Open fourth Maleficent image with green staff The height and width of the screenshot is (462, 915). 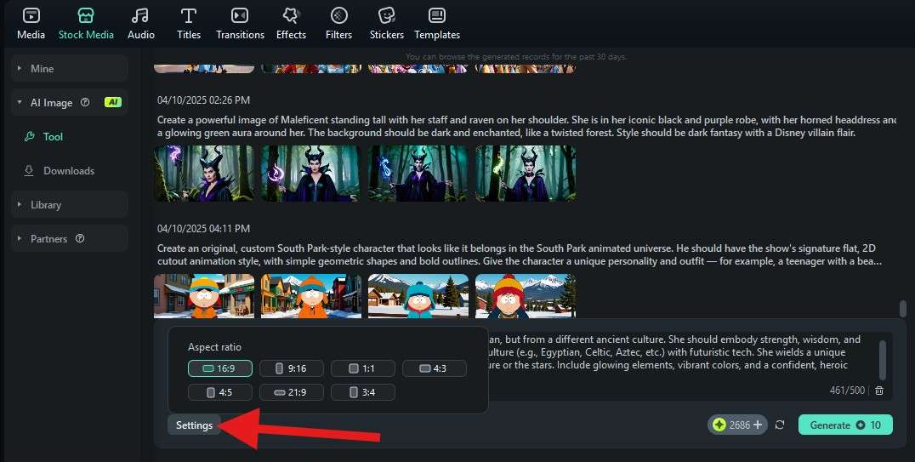coord(526,174)
